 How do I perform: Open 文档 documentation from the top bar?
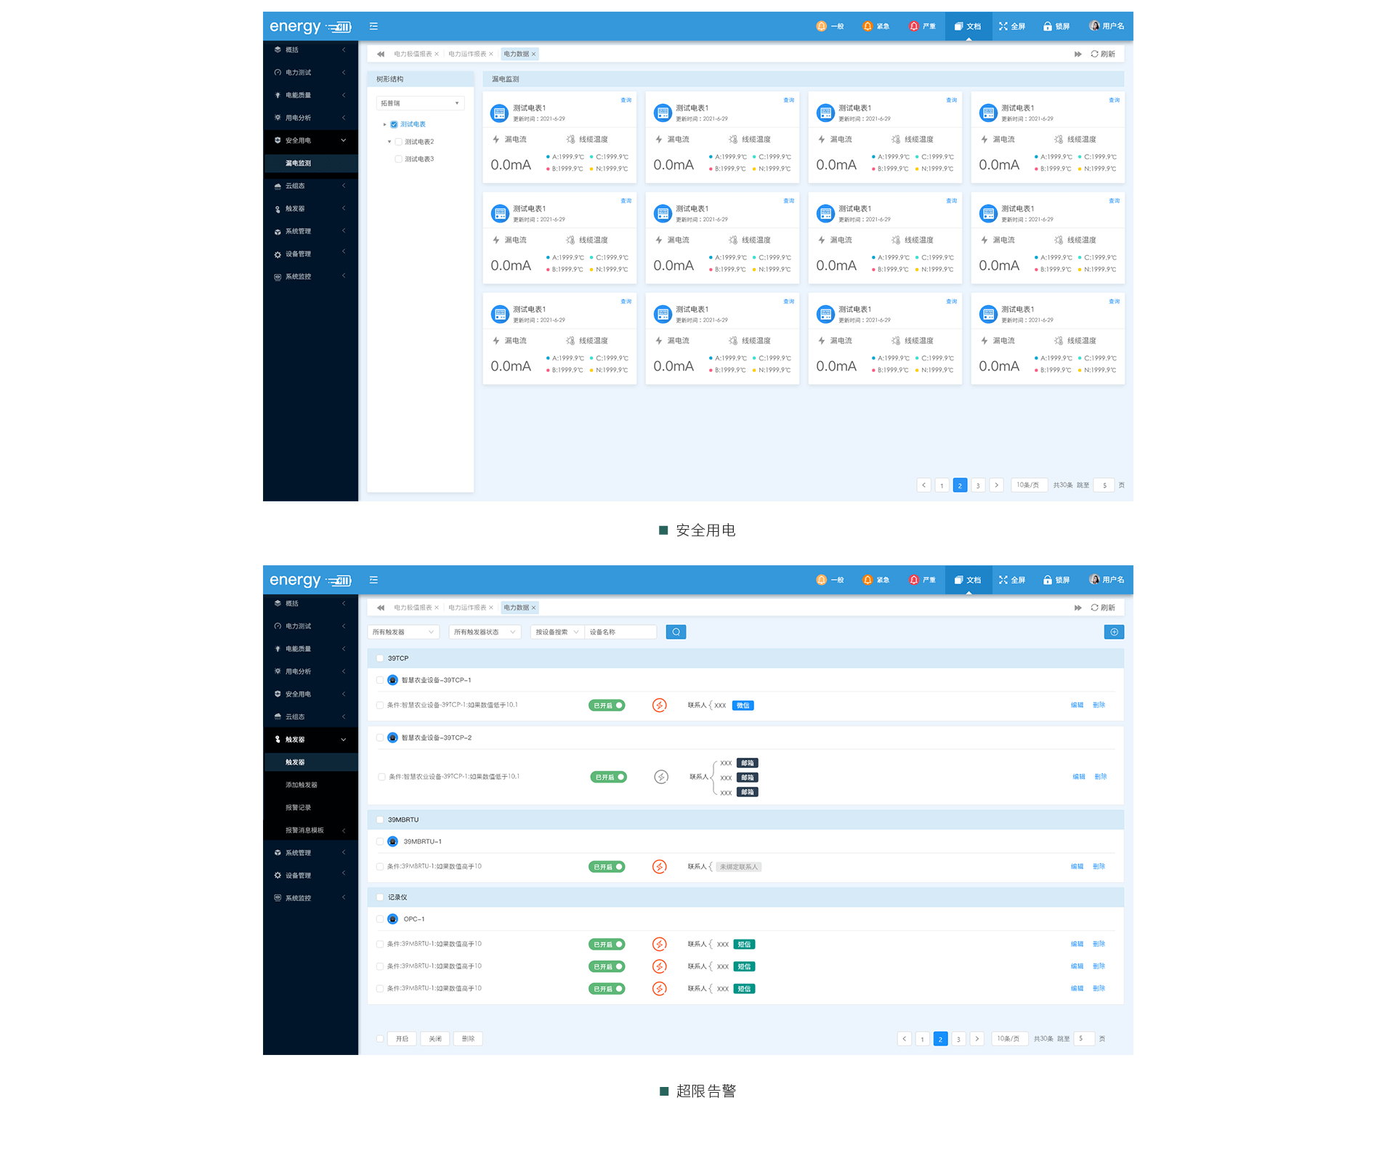(x=968, y=25)
